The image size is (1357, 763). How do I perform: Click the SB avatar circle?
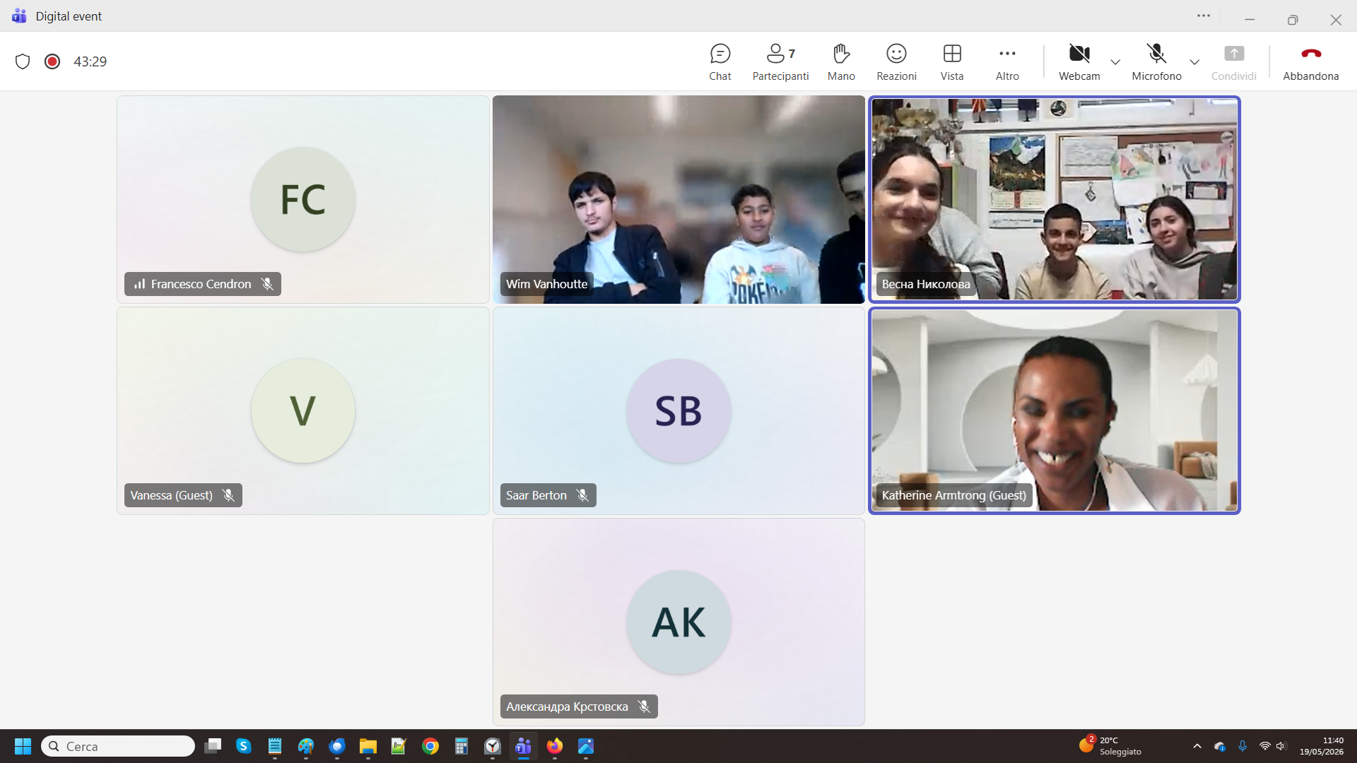click(678, 411)
